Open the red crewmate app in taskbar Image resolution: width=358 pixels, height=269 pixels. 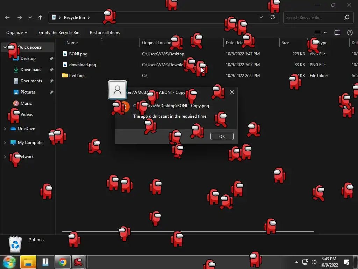(x=78, y=262)
